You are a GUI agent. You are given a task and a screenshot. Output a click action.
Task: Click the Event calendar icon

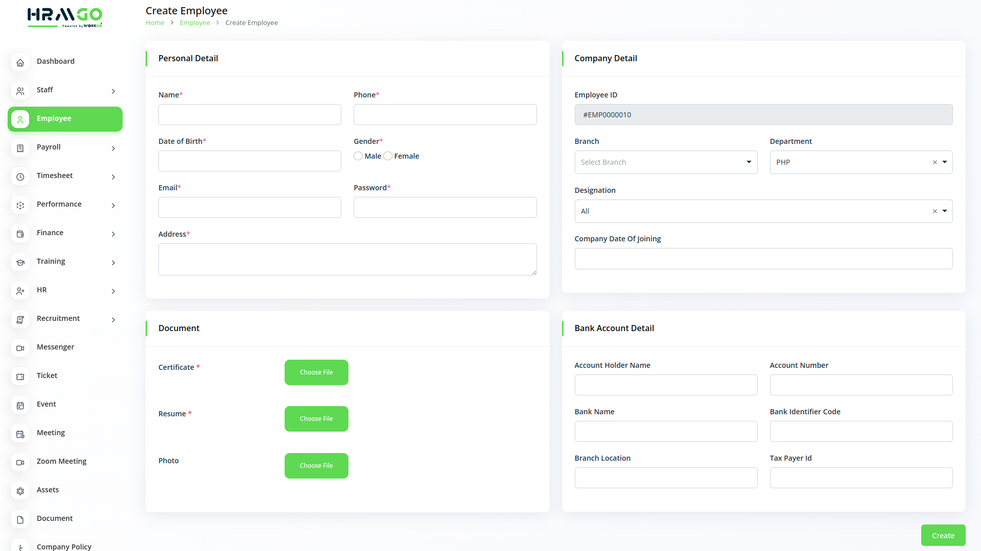20,405
